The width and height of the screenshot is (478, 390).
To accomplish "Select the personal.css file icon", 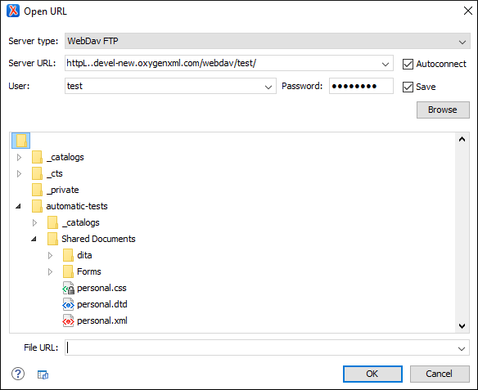I will click(x=68, y=288).
